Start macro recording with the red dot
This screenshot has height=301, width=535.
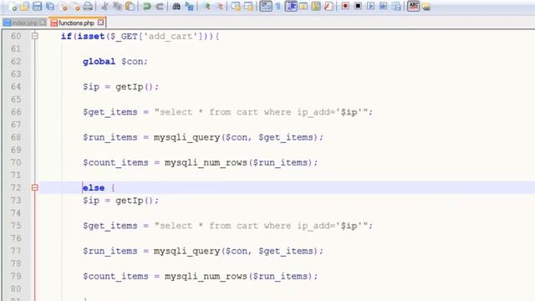(345, 6)
